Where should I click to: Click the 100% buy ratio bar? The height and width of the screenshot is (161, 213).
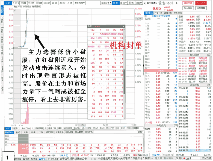click(x=161, y=71)
